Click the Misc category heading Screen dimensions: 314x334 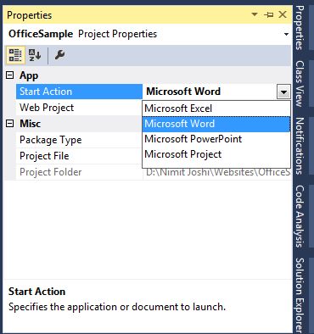point(30,124)
